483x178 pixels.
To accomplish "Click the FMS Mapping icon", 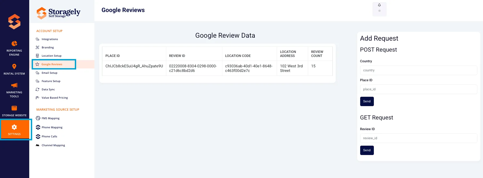I will [x=38, y=118].
